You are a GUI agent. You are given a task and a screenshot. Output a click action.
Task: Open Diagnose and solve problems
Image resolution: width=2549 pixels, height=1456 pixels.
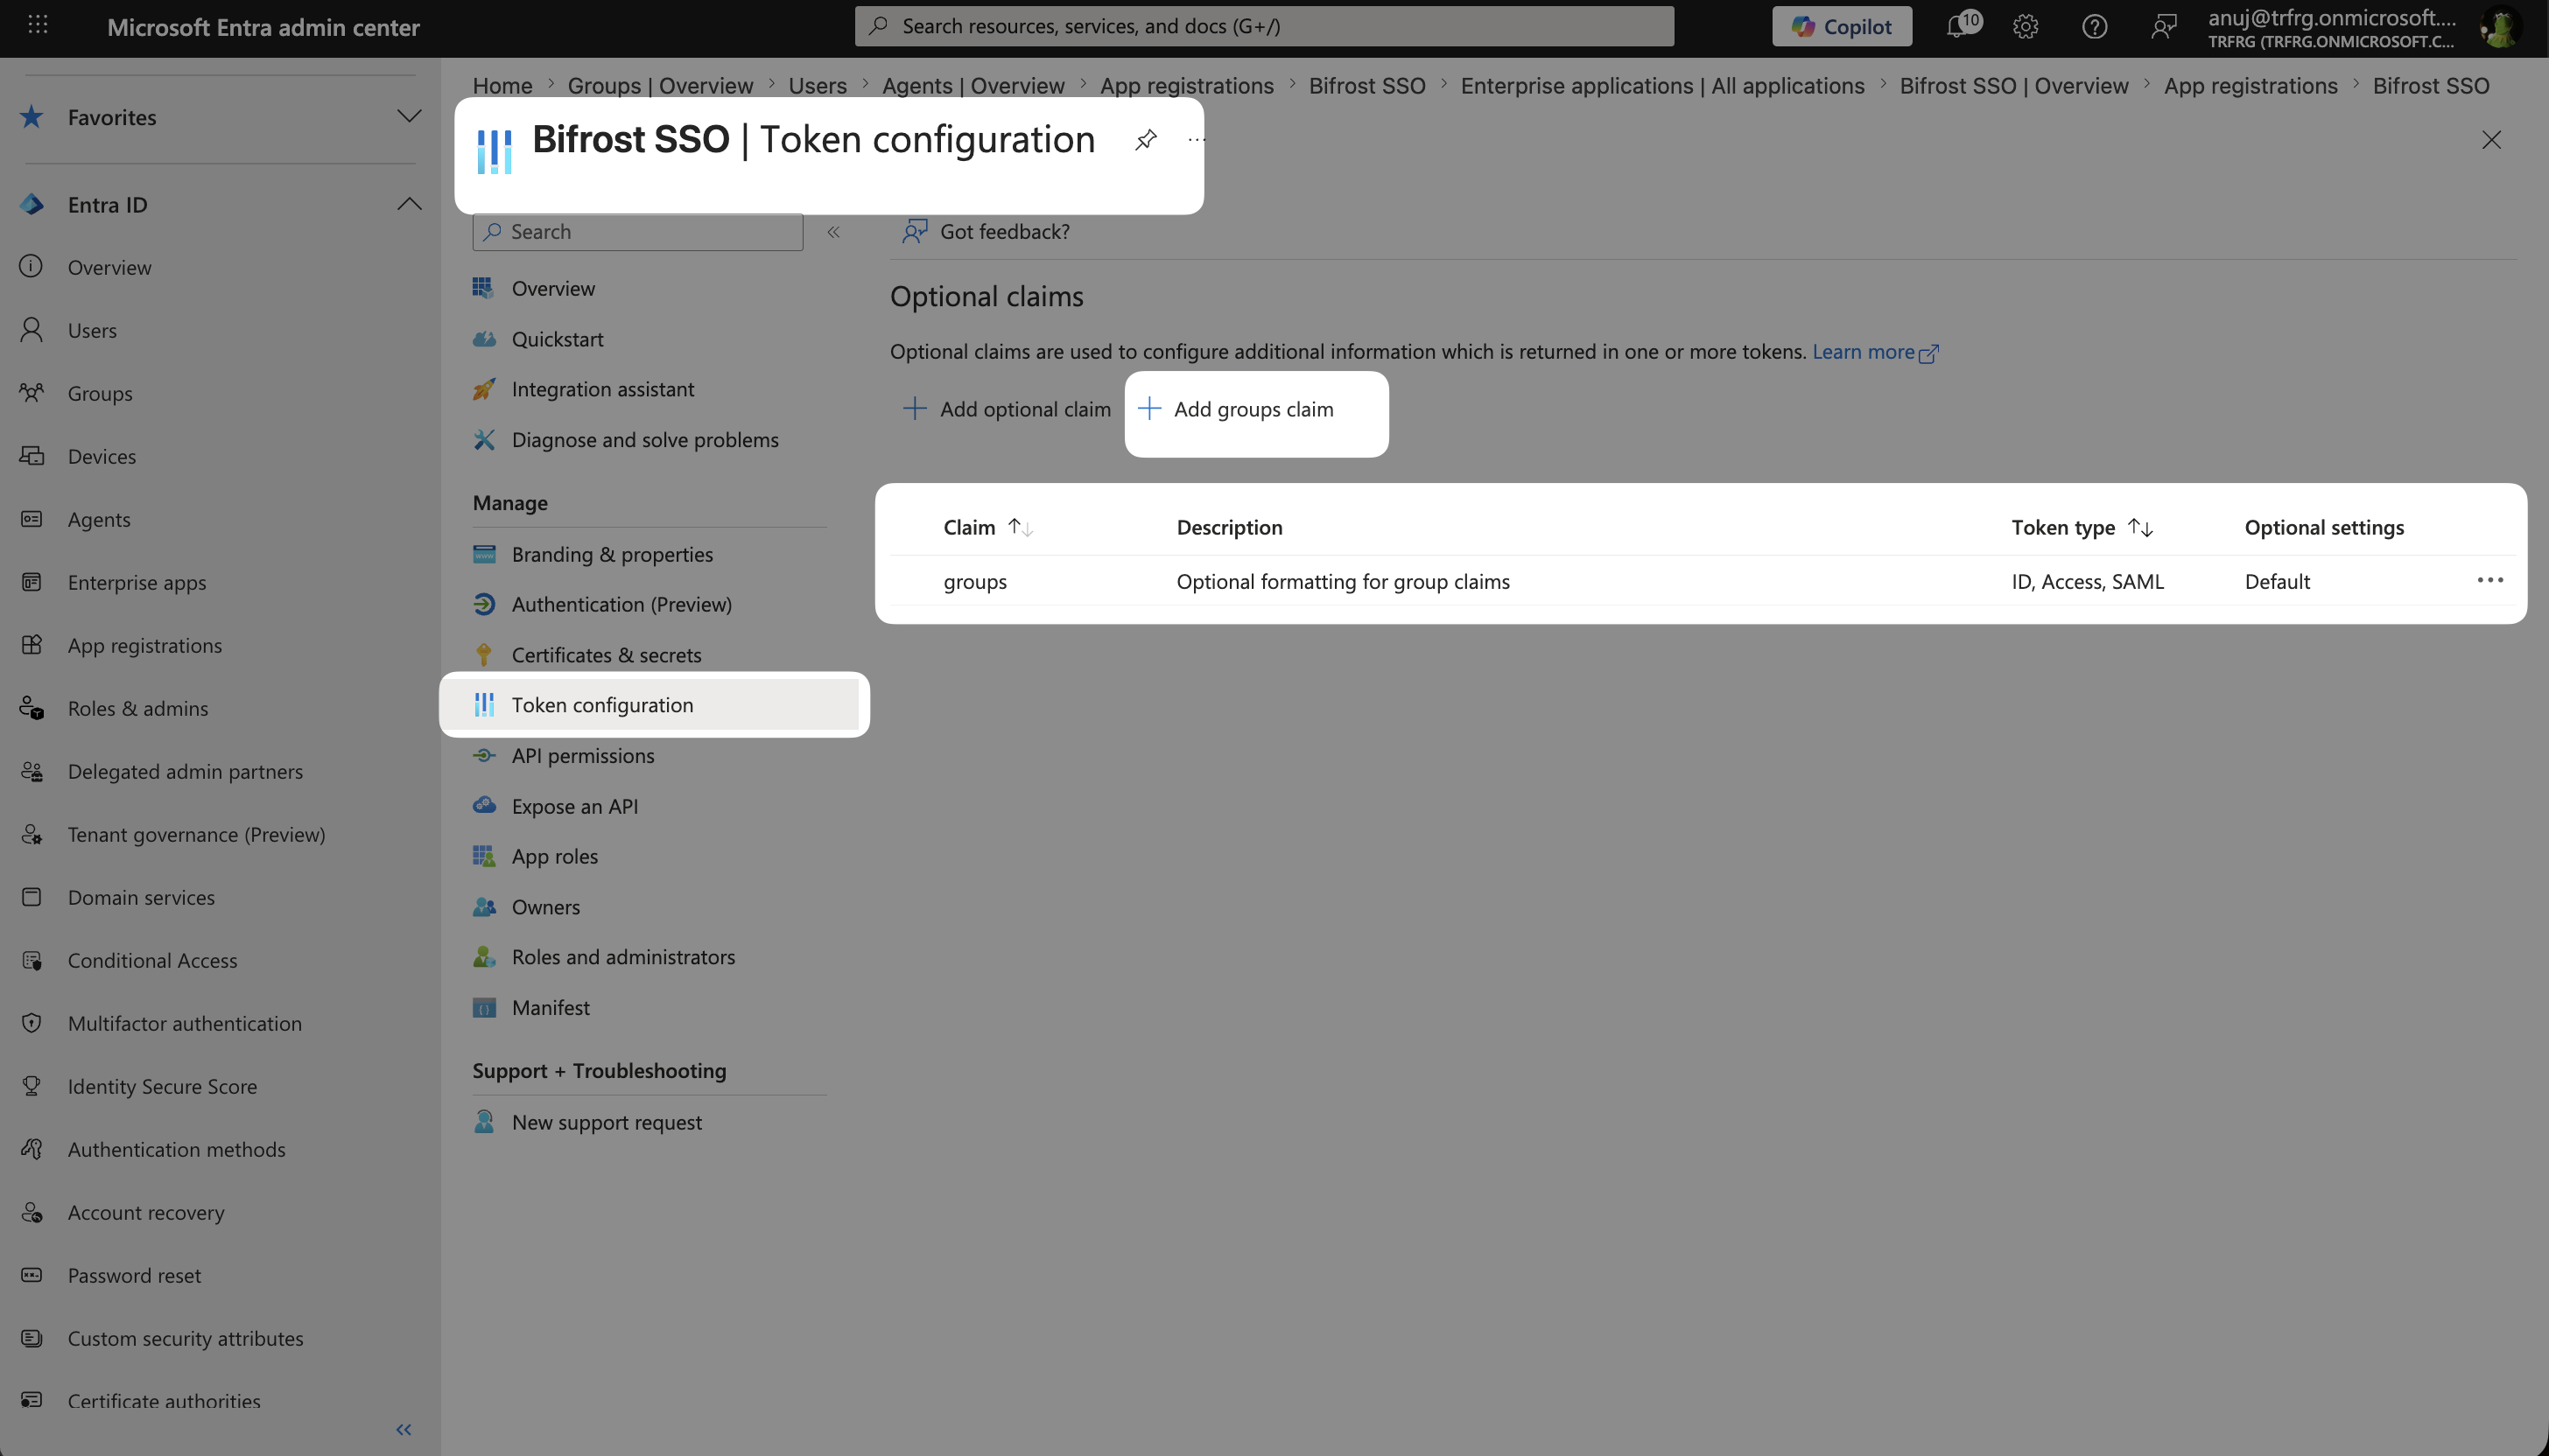tap(644, 440)
